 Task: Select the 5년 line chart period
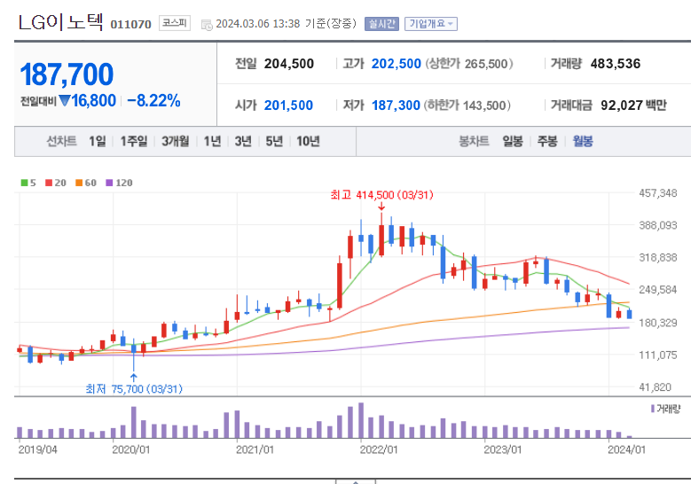[x=274, y=141]
